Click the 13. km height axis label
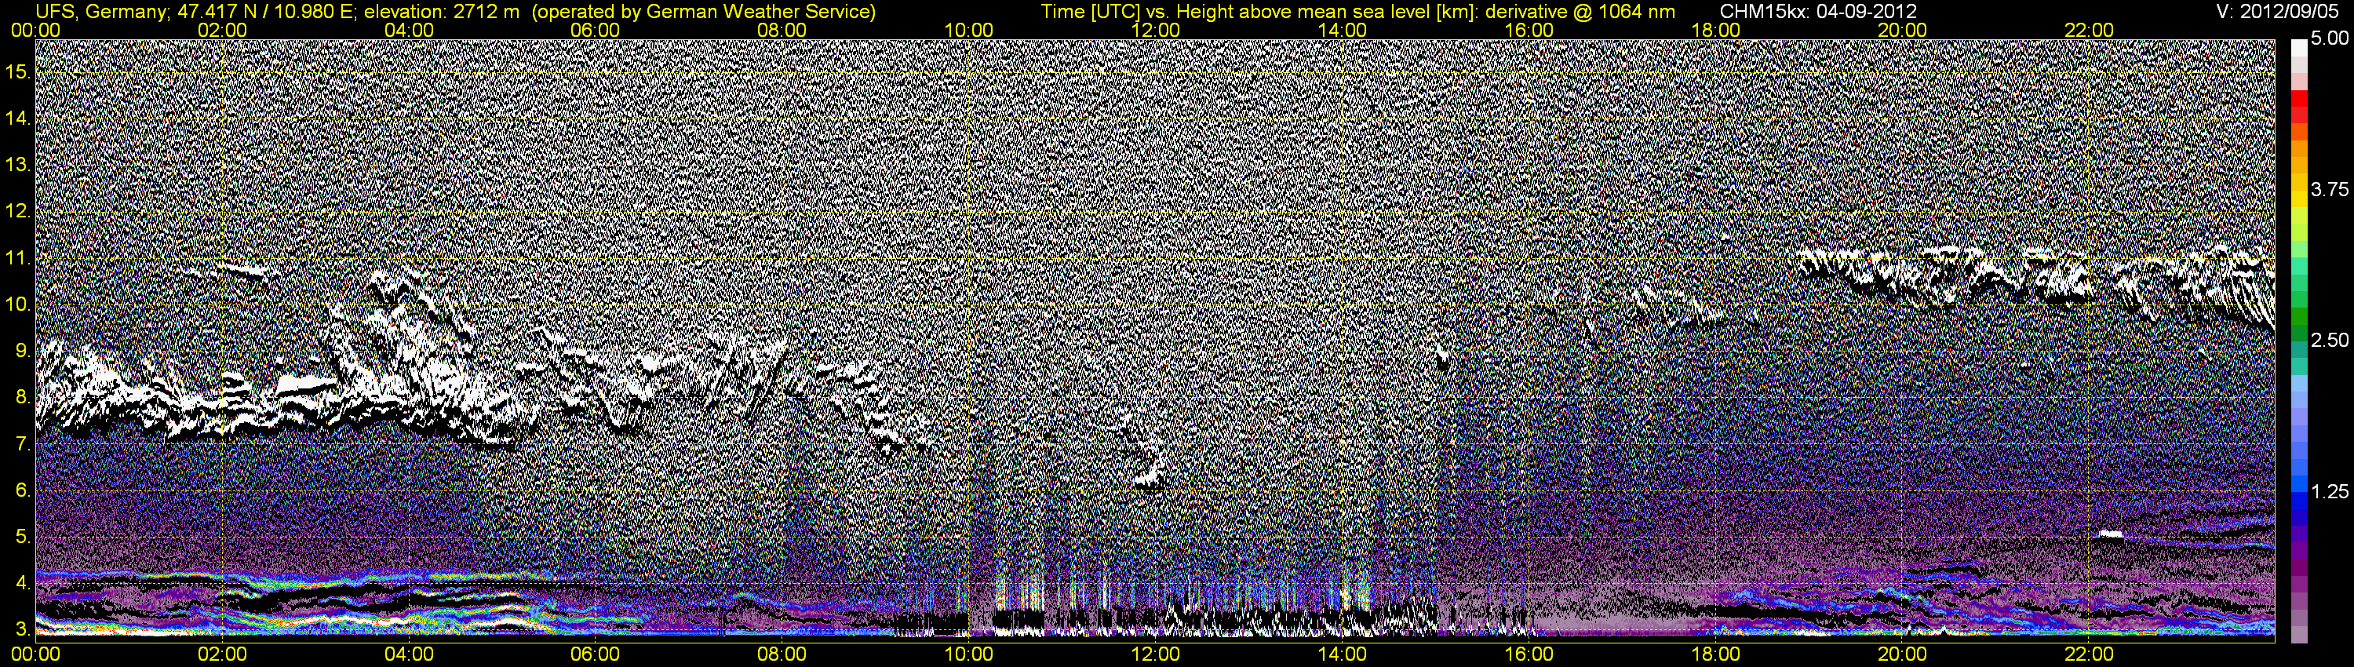The width and height of the screenshot is (2354, 667). click(18, 165)
